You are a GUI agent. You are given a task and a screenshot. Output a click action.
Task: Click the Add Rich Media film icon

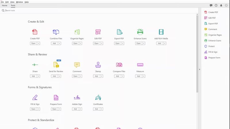point(161,32)
